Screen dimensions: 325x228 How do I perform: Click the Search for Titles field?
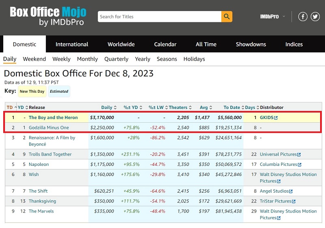tap(159, 17)
